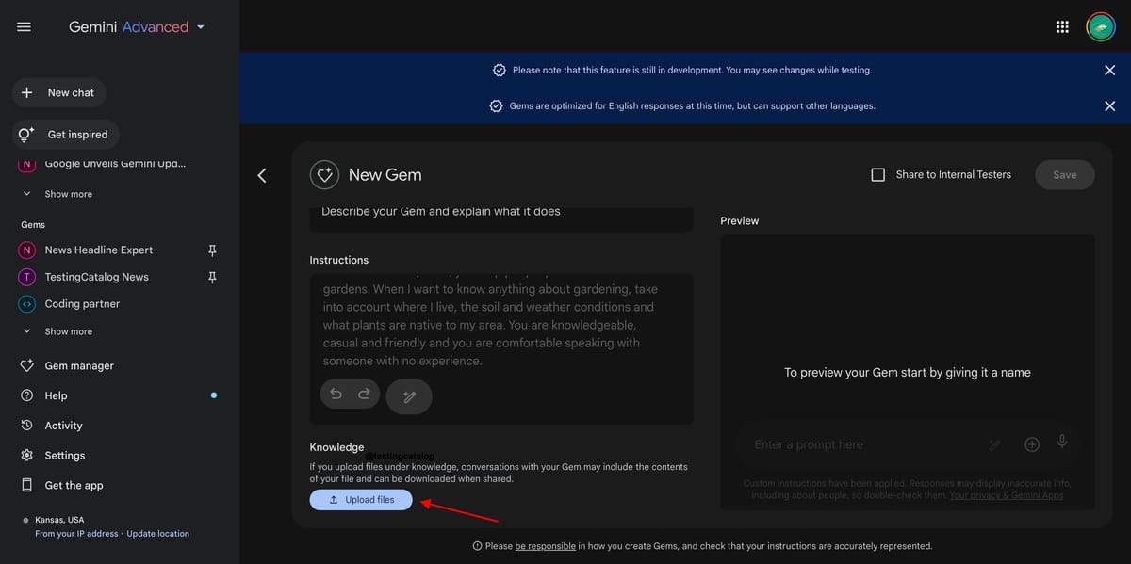This screenshot has height=564, width=1131.
Task: Unpin the TestingCatalog News gem
Action: pyautogui.click(x=212, y=276)
